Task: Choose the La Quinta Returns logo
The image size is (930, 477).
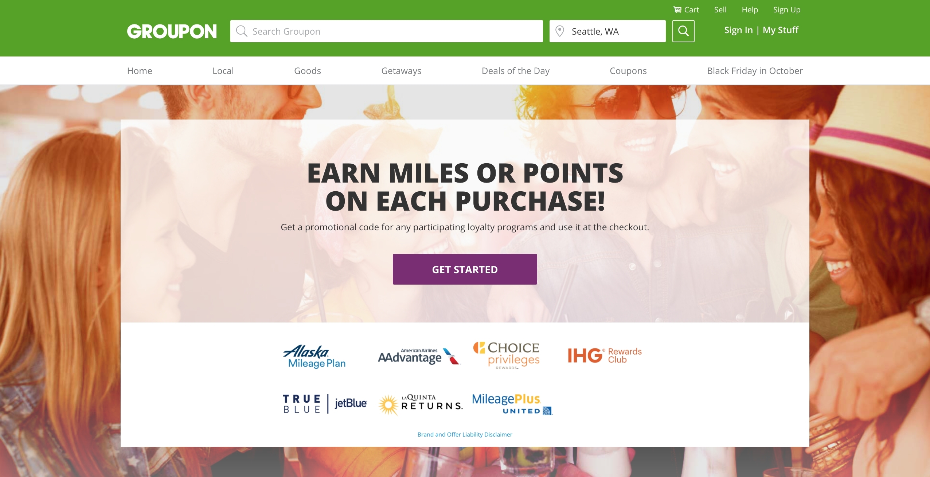Action: [421, 404]
